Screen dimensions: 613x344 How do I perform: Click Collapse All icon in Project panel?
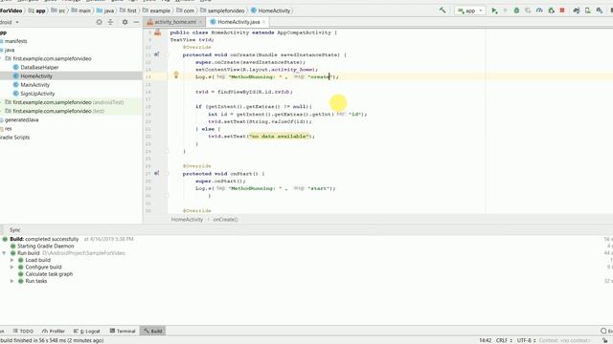[110, 22]
